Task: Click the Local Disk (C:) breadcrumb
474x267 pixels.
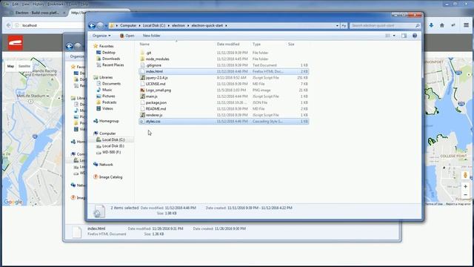Action: (154, 26)
